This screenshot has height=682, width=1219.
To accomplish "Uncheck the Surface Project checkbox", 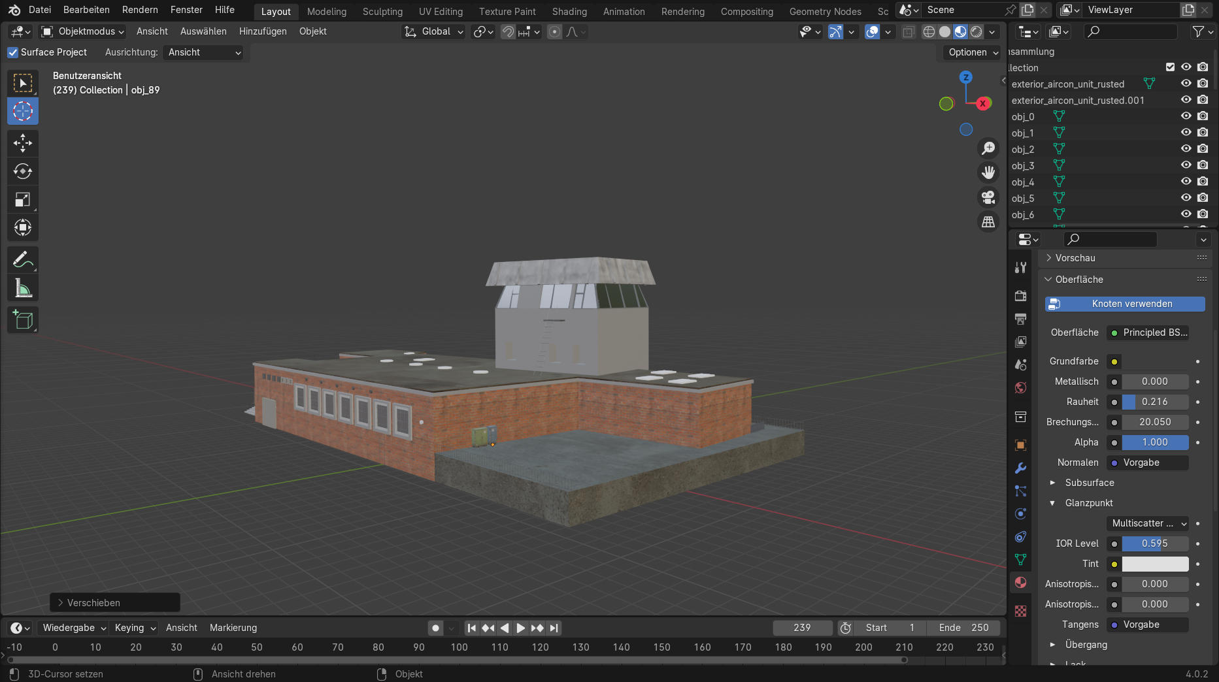I will [13, 52].
